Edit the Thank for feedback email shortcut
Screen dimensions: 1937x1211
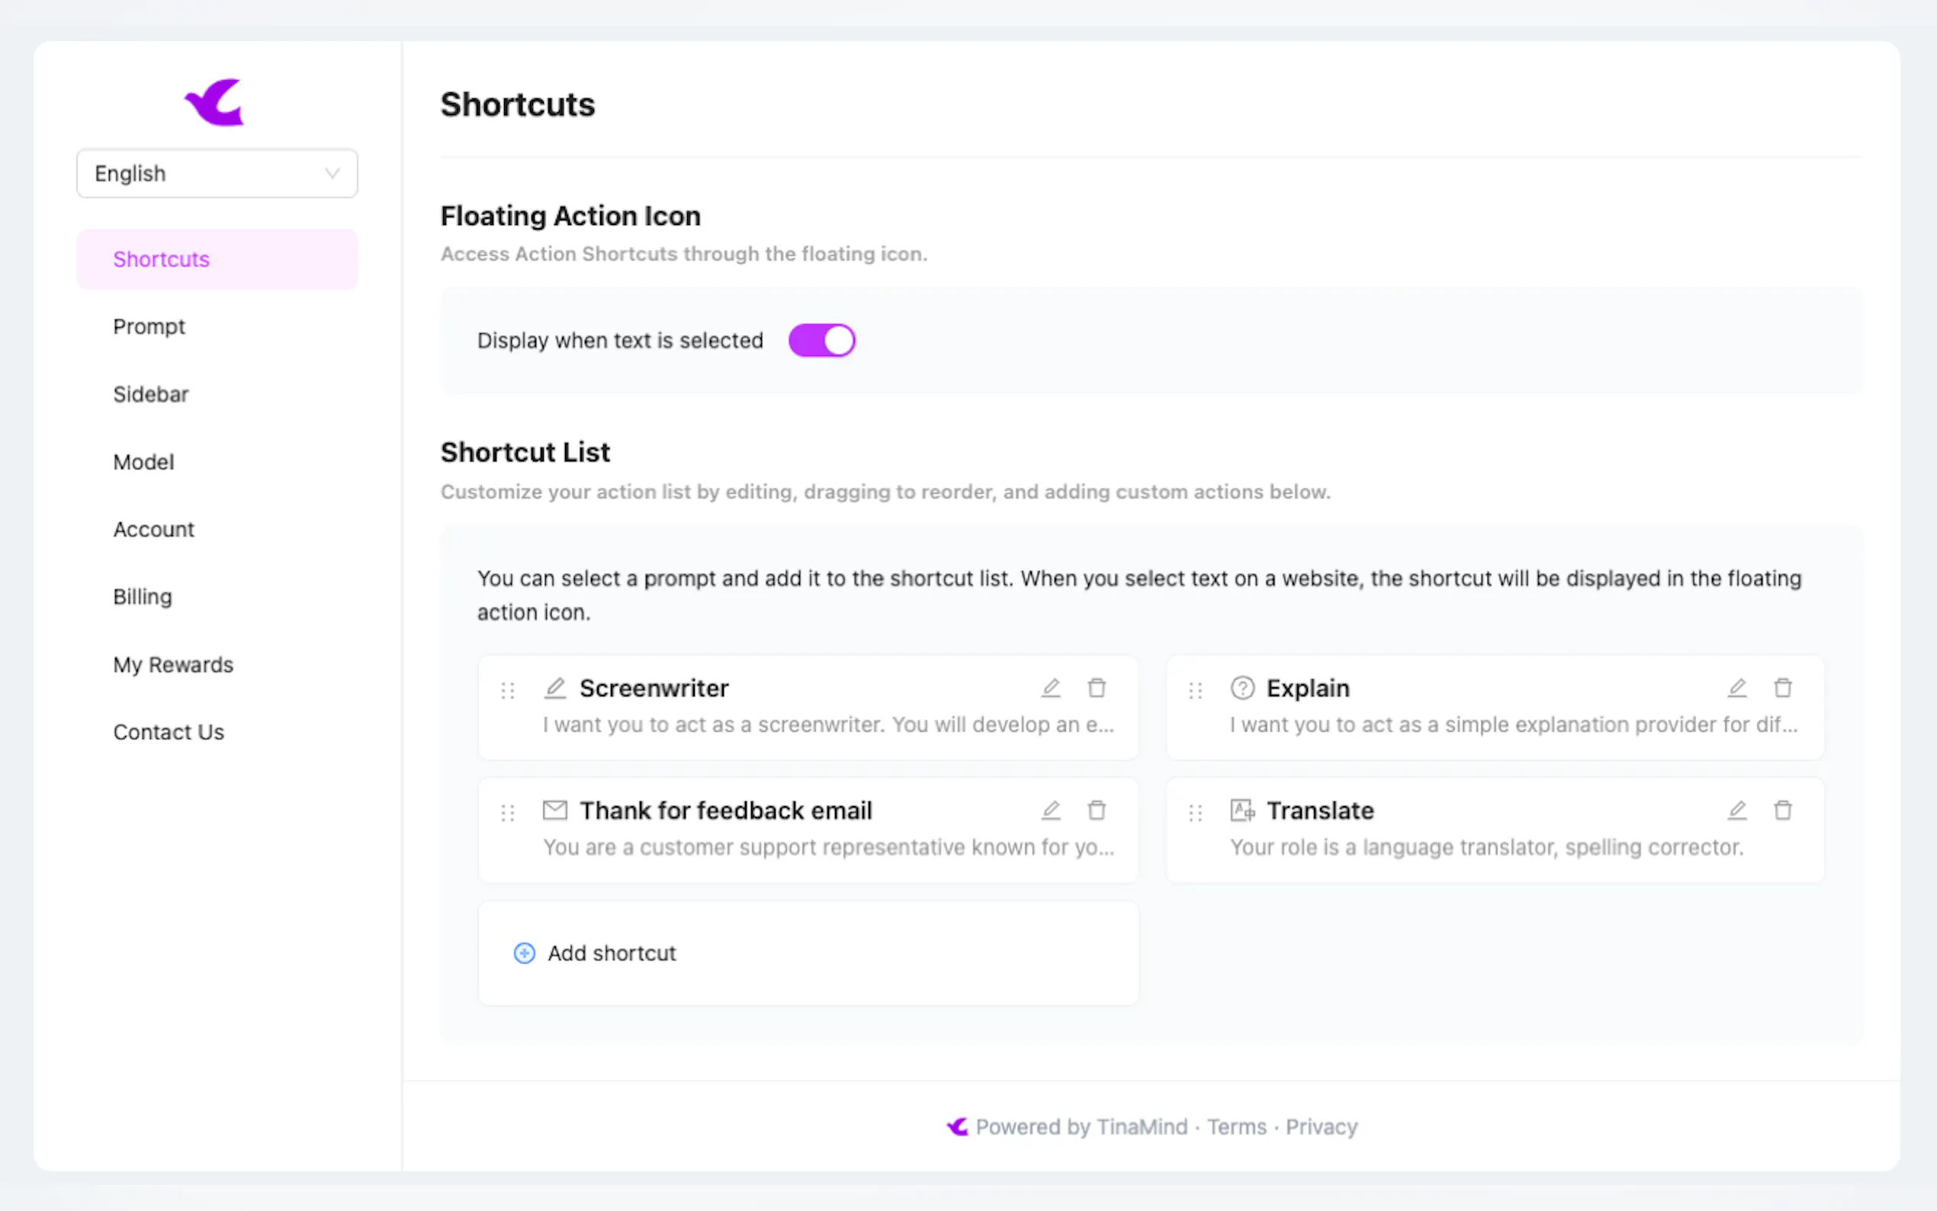1051,811
